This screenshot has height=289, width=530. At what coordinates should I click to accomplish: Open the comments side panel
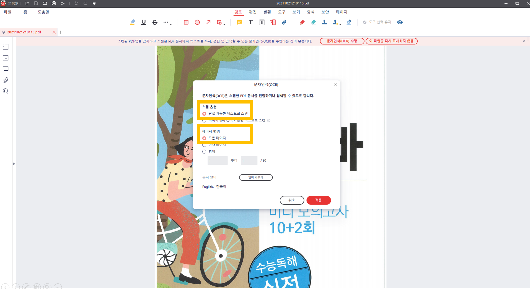(x=6, y=69)
